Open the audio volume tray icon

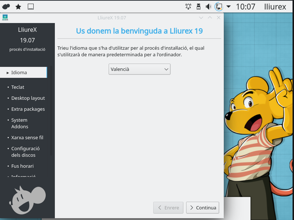point(208,7)
